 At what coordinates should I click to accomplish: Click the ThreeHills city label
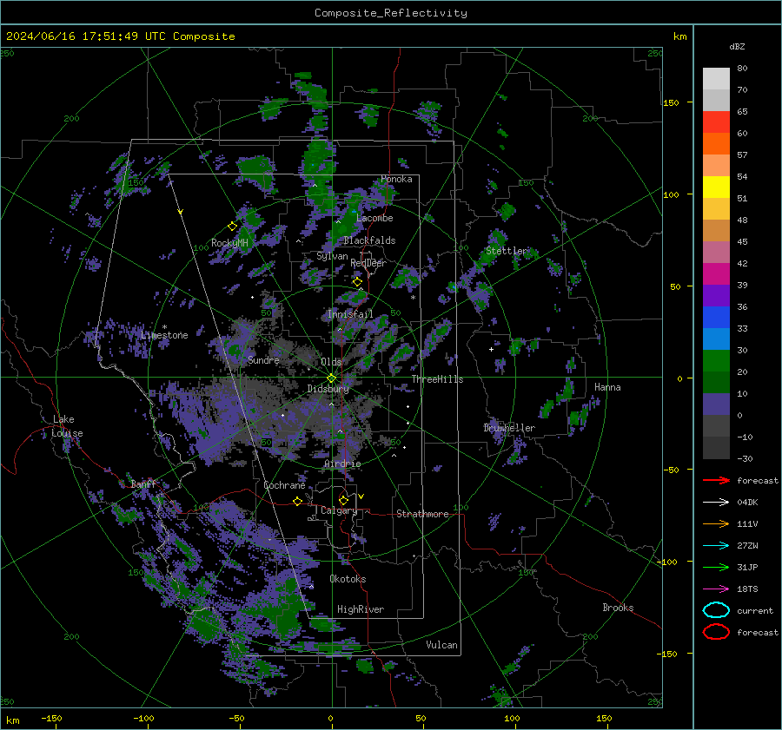pyautogui.click(x=437, y=379)
